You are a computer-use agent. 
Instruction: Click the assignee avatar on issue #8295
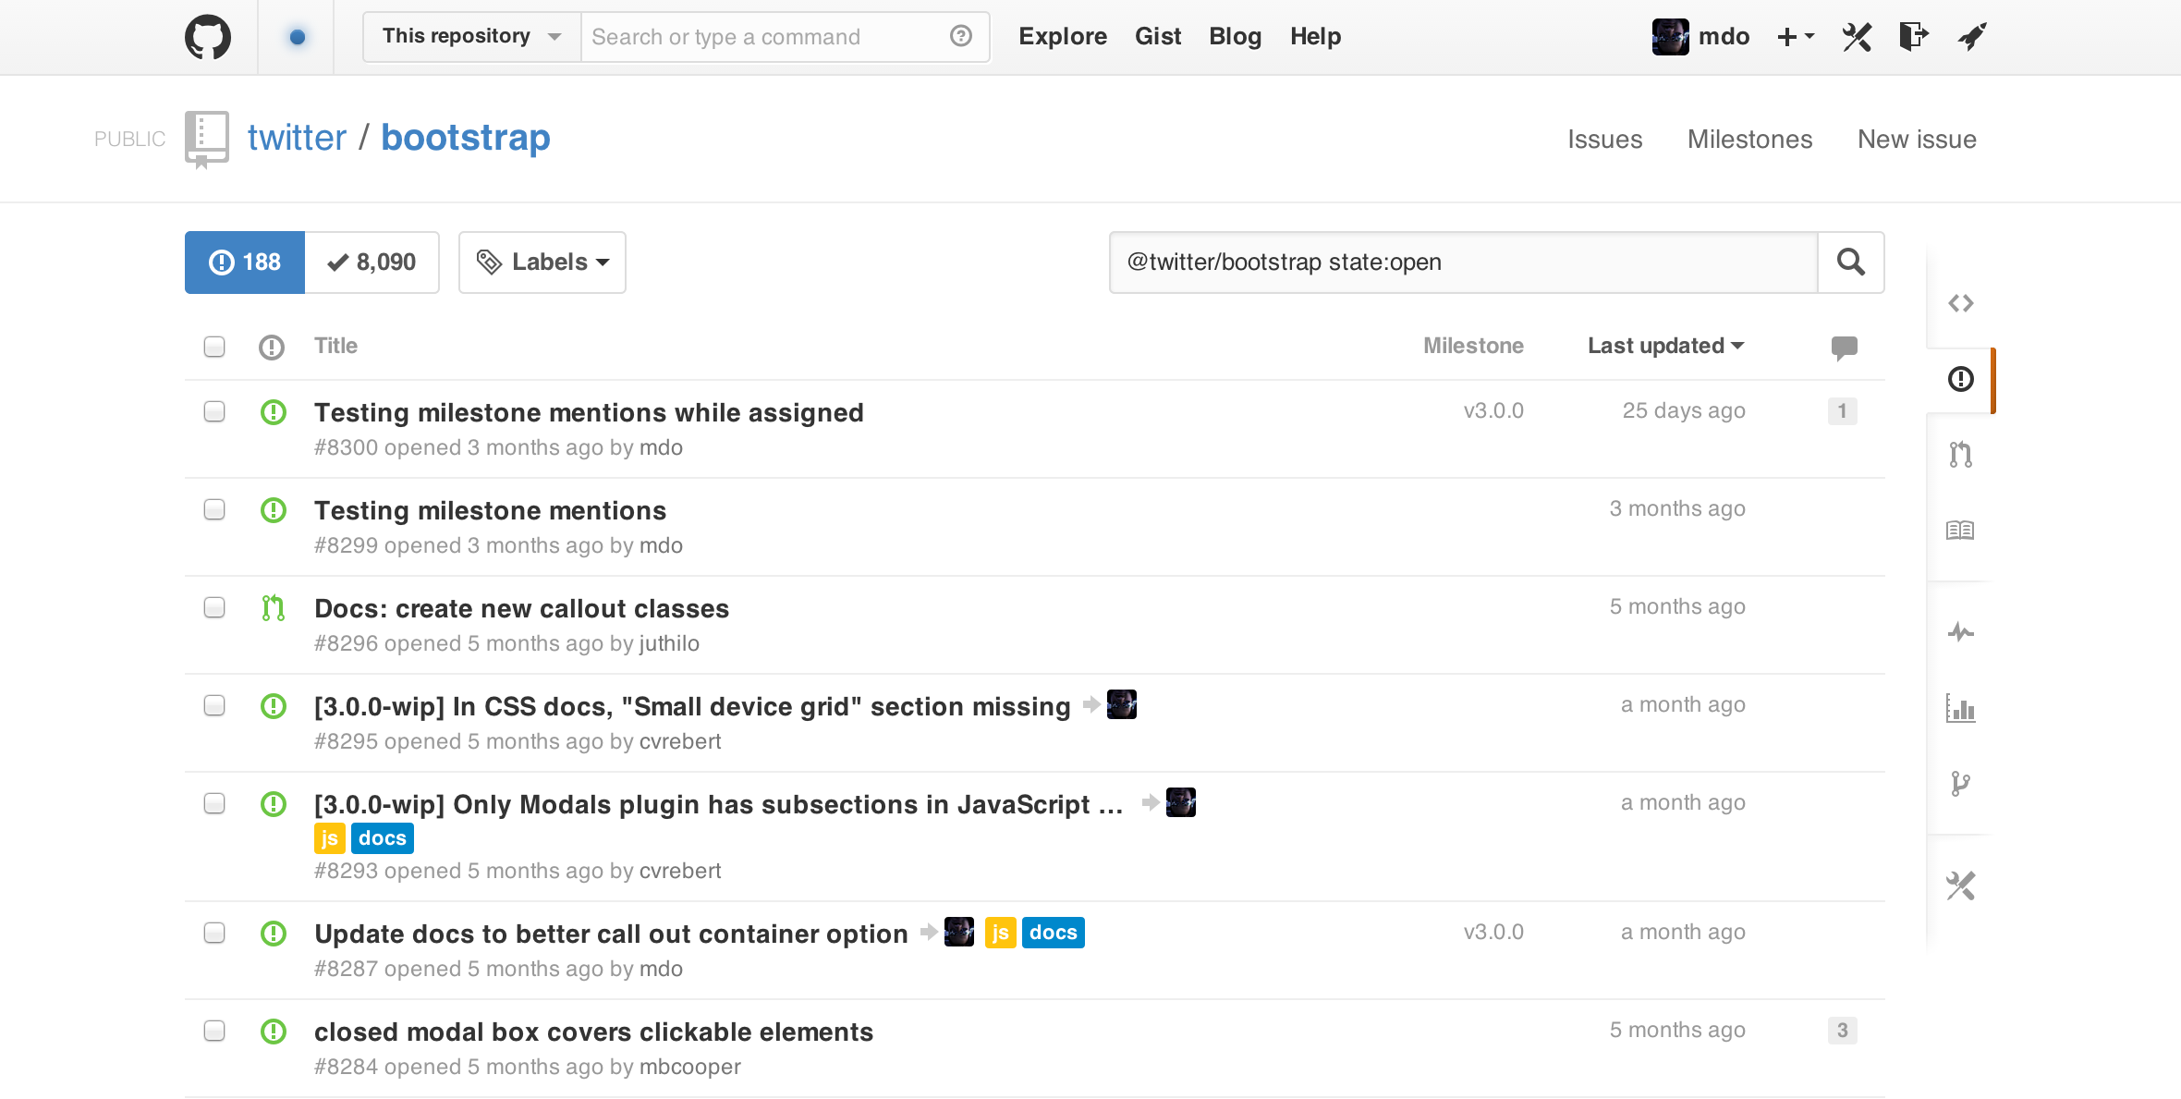[x=1122, y=704]
